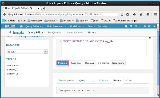Click the Firefox Search input field

(103, 14)
